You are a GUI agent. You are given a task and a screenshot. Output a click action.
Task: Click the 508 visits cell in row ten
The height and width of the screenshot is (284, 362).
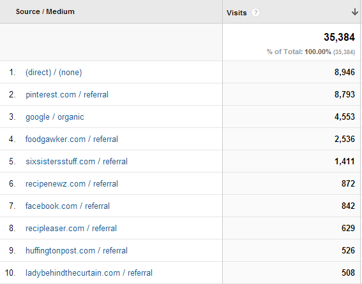click(x=348, y=273)
